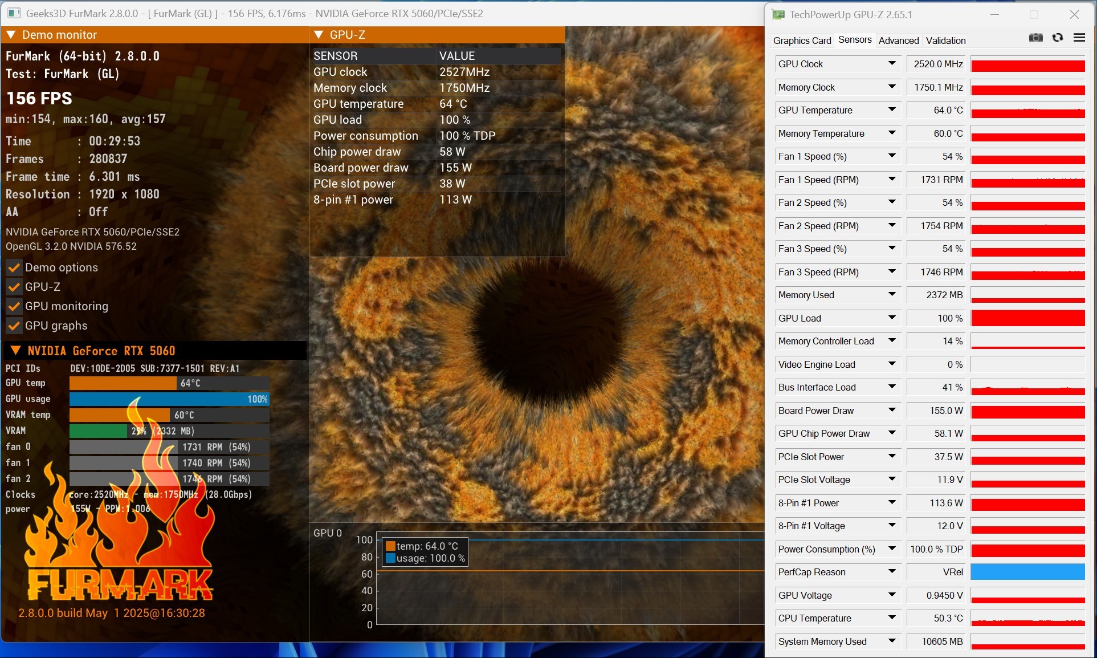The image size is (1097, 658).
Task: Click the Board Power Draw 155.0 W value
Action: 936,411
